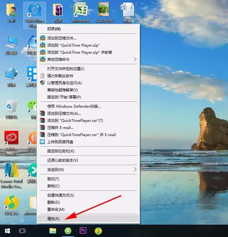Expand the 发送到(N) submenu

coord(88,170)
